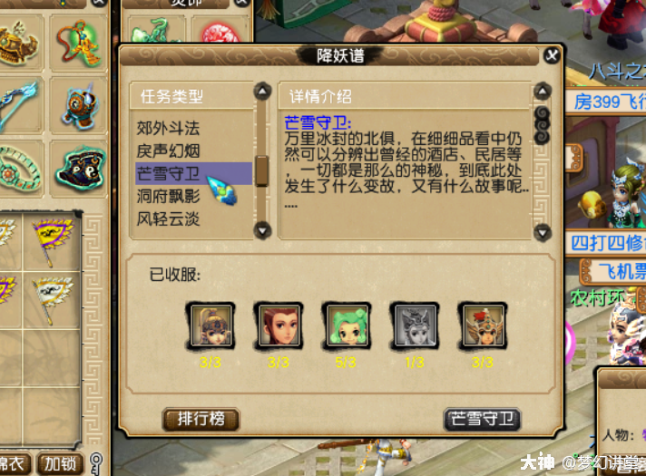Click task list scroll-down arrow
Viewport: 646px width, 476px height.
click(262, 230)
